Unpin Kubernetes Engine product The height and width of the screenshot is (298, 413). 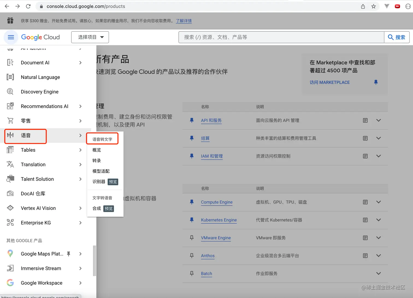tap(192, 220)
